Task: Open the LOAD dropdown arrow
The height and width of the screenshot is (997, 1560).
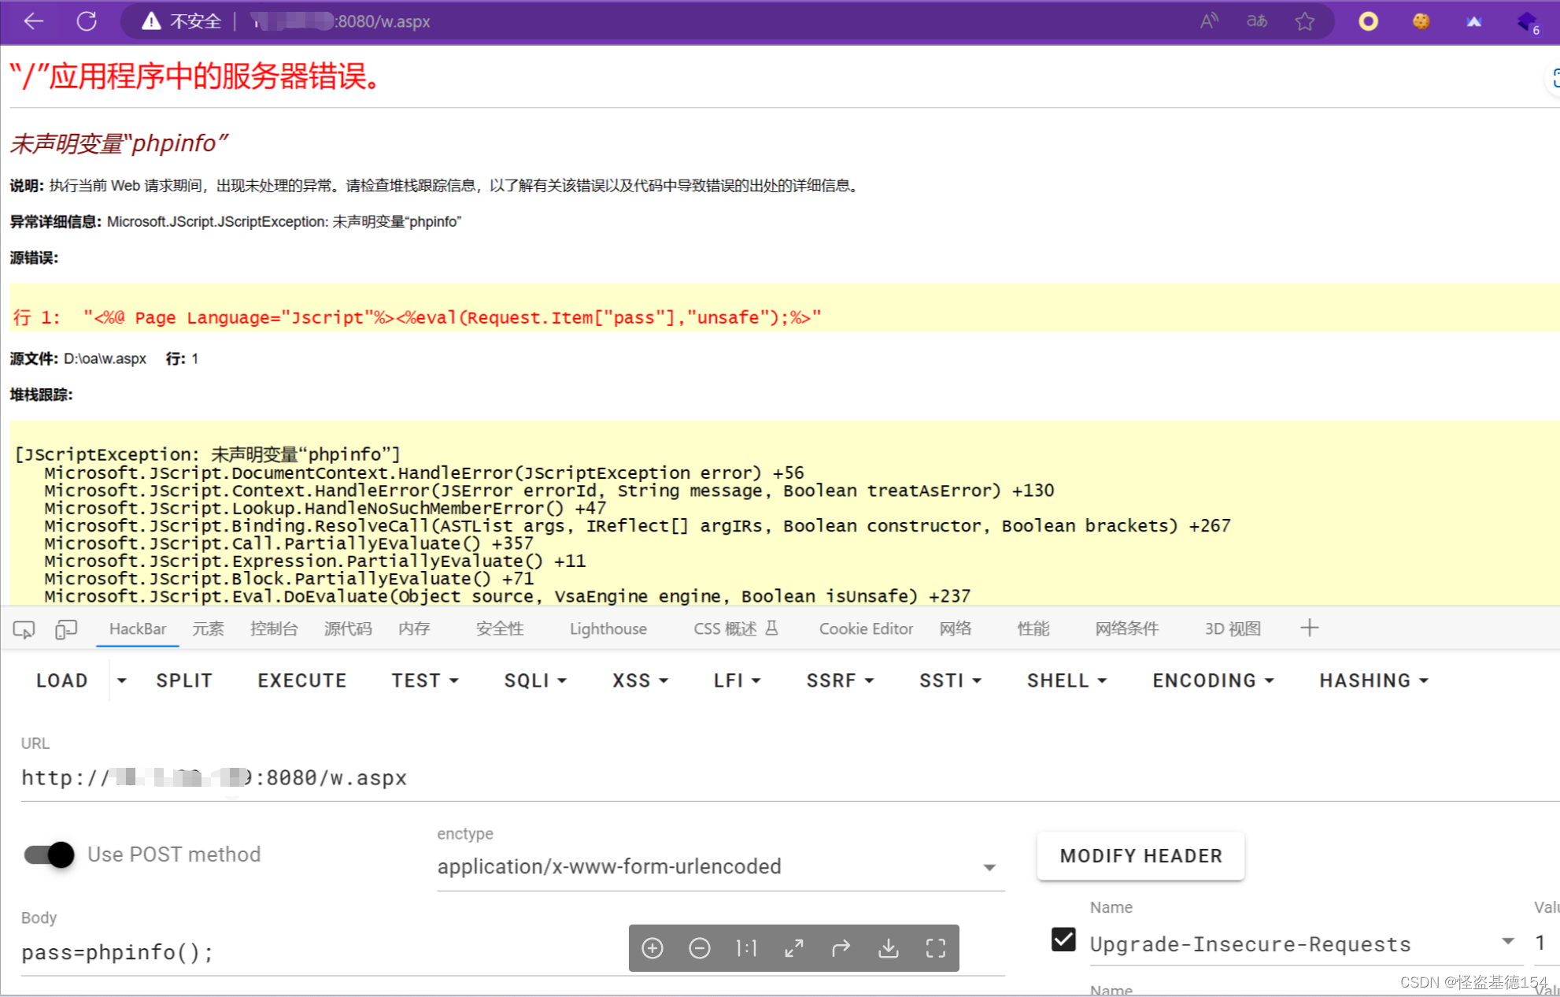Action: point(122,680)
